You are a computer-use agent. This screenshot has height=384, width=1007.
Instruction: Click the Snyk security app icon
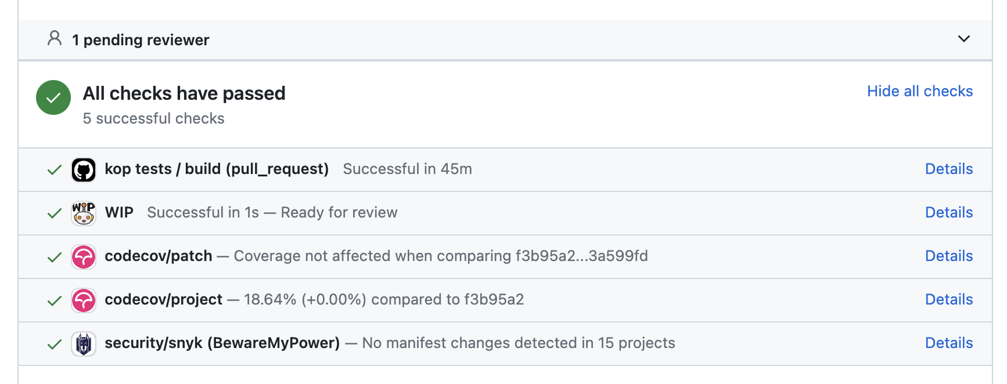[x=84, y=343]
